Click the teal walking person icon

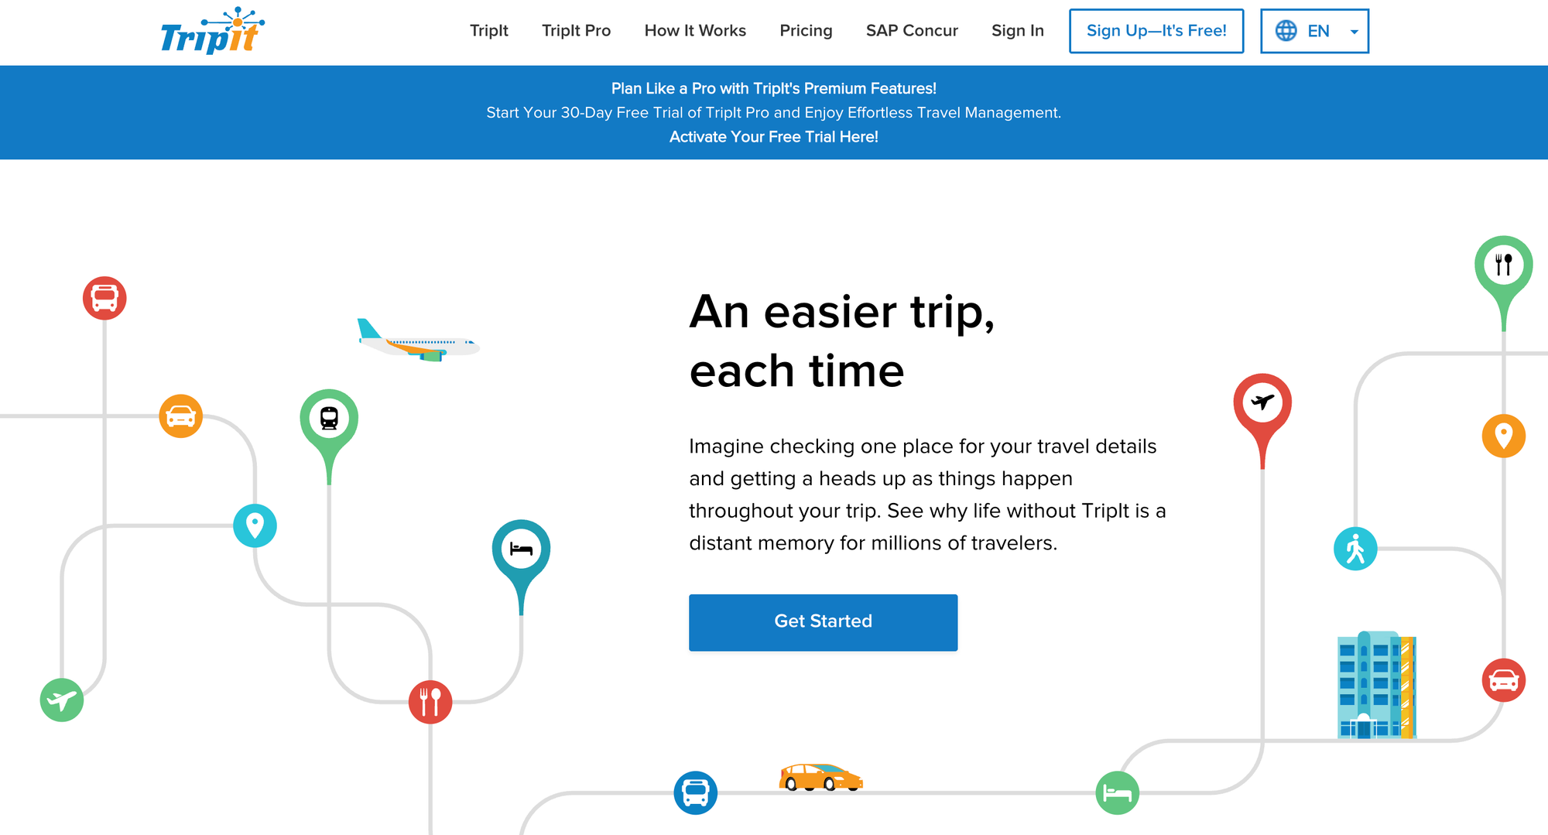(1355, 549)
